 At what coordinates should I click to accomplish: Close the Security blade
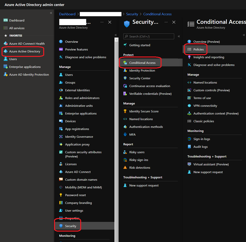click(174, 22)
